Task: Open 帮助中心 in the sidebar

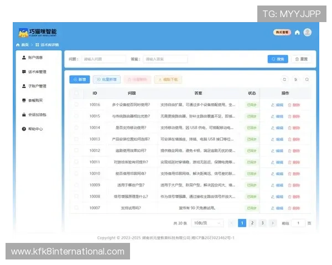Action: tap(33, 129)
